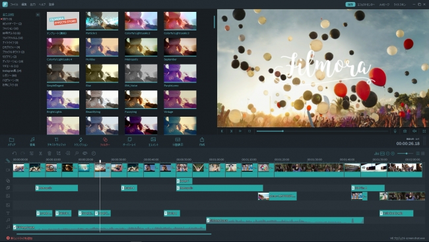Toggle track link icon left of timeline ruler
The height and width of the screenshot is (242, 429).
pyautogui.click(x=8, y=160)
